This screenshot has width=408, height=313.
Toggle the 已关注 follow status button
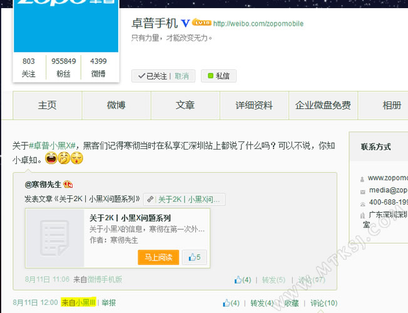(x=152, y=76)
